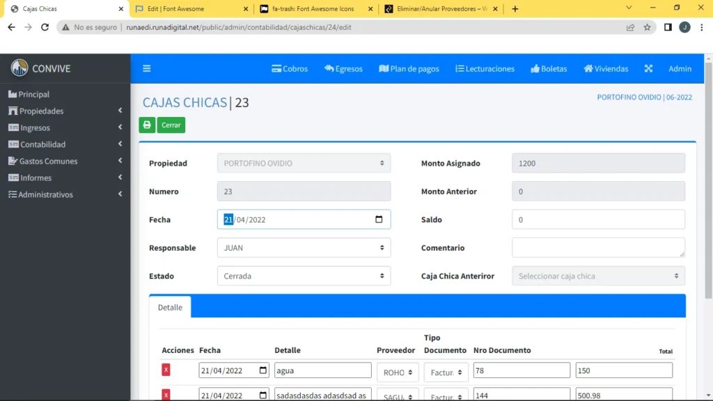Open Boletas from the top navigation

click(x=549, y=69)
